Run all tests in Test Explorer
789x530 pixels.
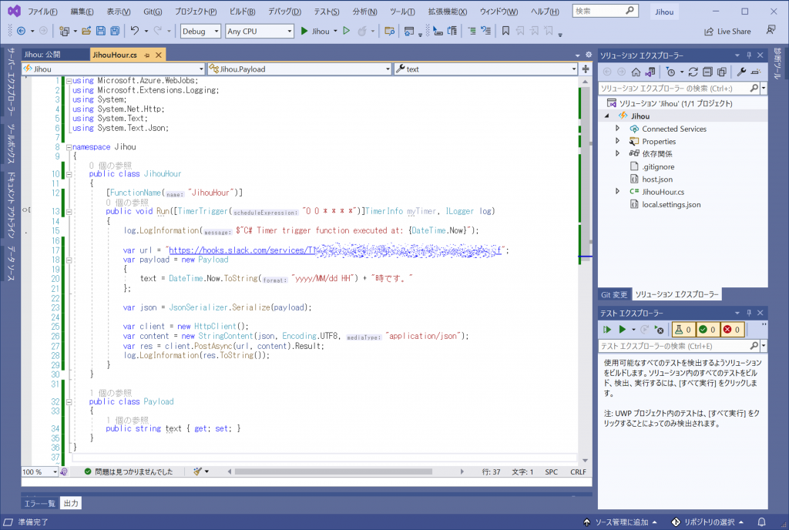[608, 330]
